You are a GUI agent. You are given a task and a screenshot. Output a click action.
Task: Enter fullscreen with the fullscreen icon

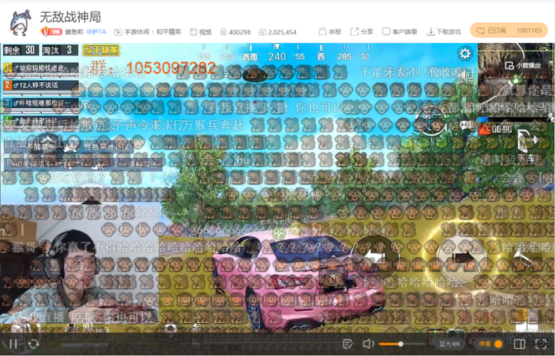[541, 344]
